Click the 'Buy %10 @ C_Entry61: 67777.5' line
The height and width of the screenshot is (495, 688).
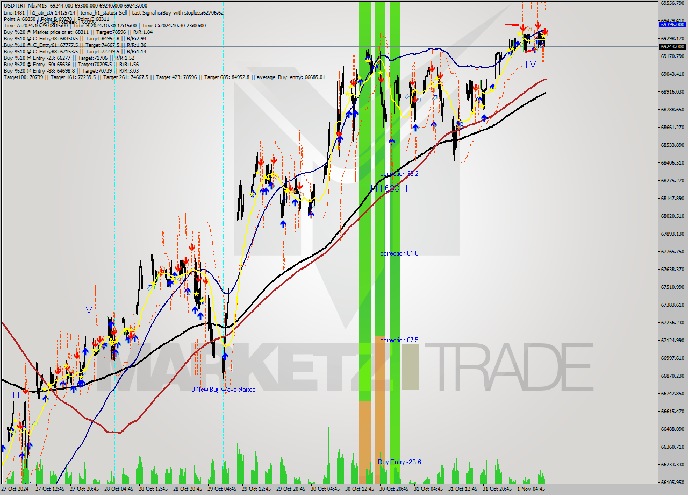click(x=75, y=45)
